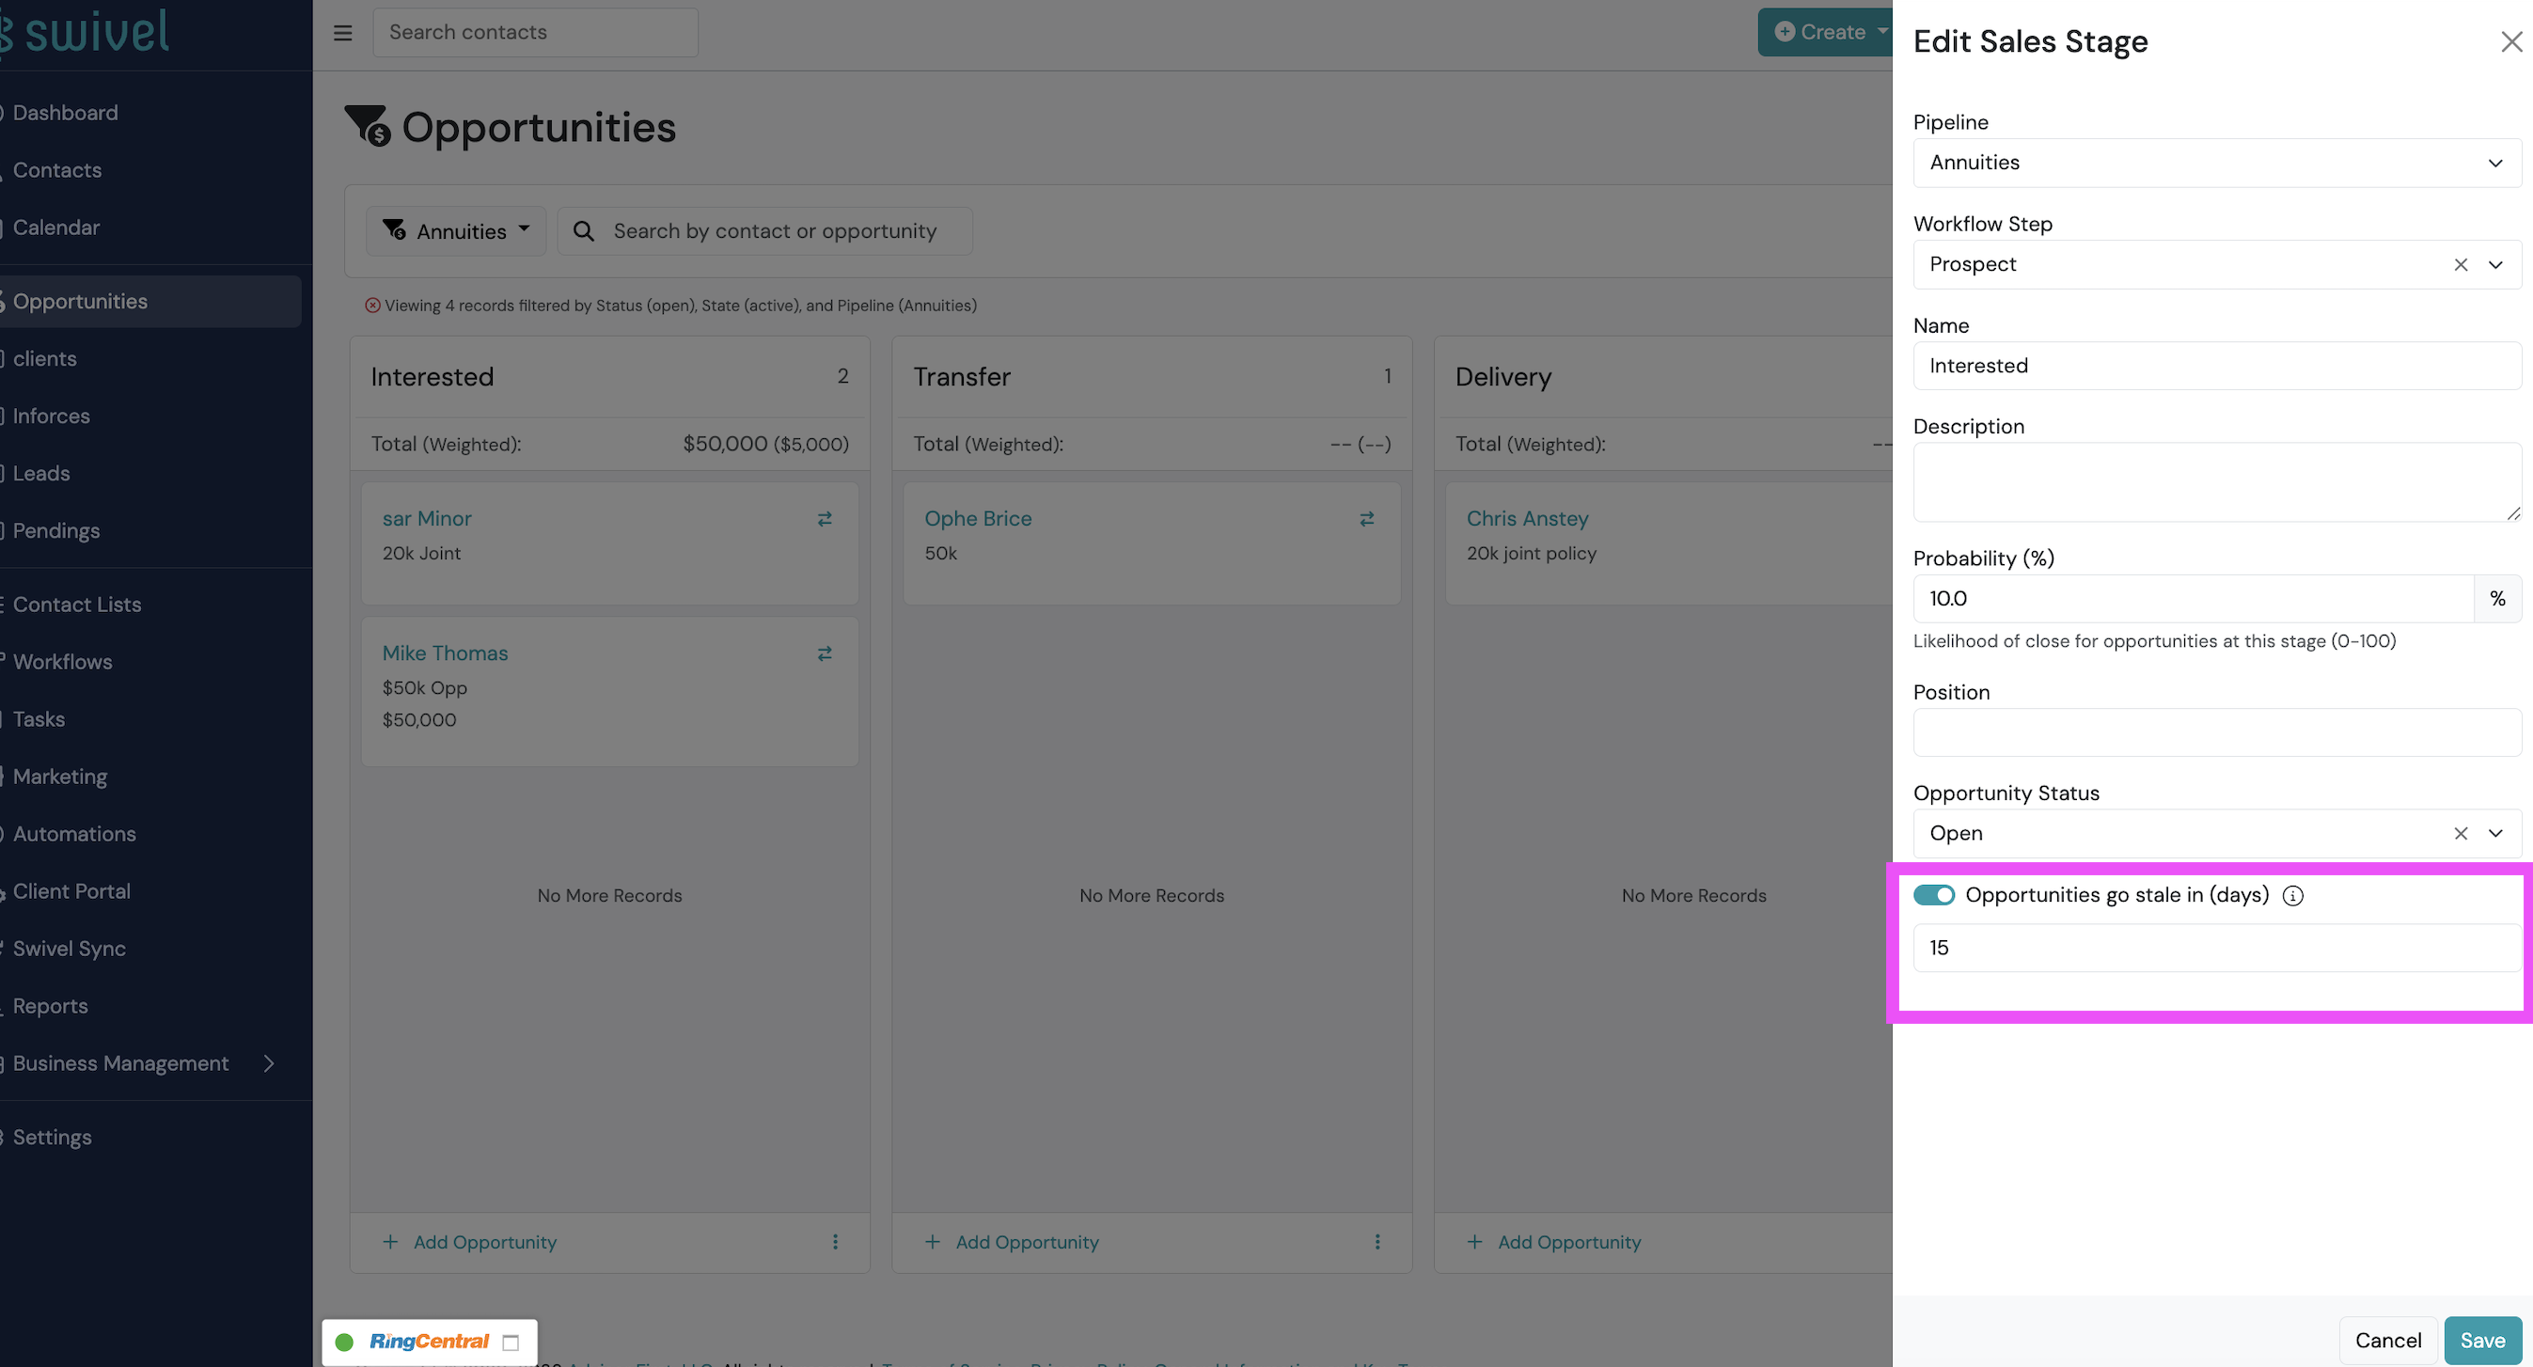Image resolution: width=2533 pixels, height=1367 pixels.
Task: Clear the Opportunity Status selection with X
Action: (2461, 833)
